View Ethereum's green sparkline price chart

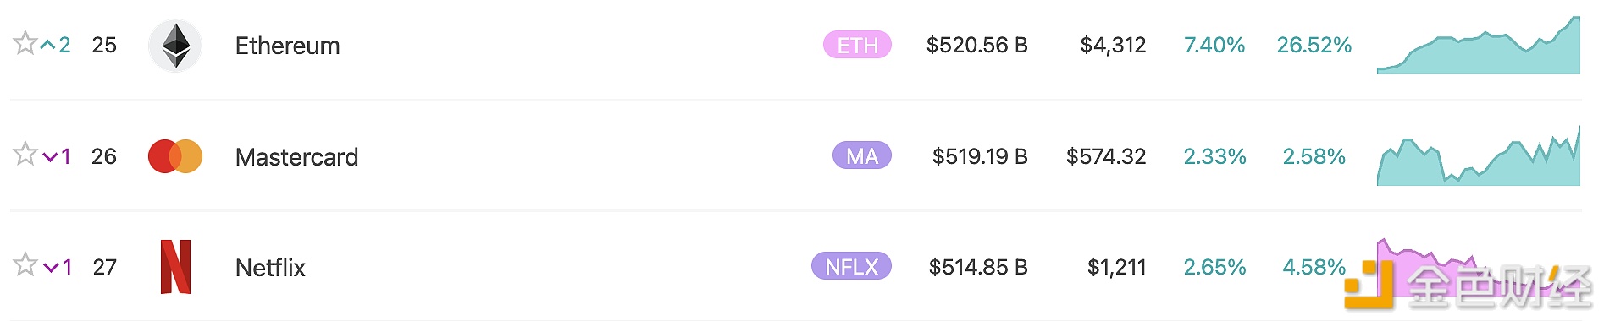click(1479, 46)
